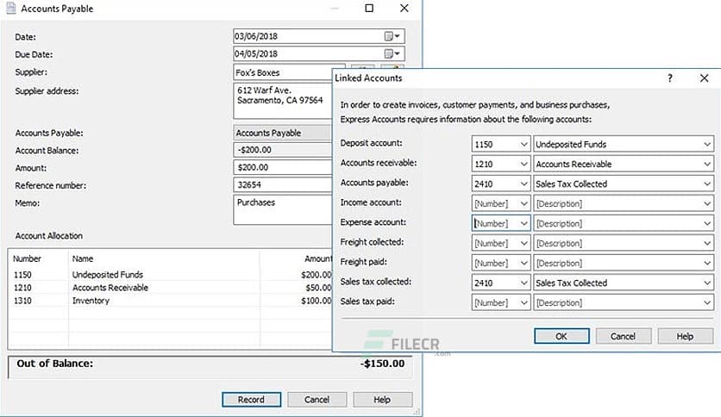The height and width of the screenshot is (417, 721).
Task: Open Sales tax collected description dropdown
Action: tap(706, 283)
